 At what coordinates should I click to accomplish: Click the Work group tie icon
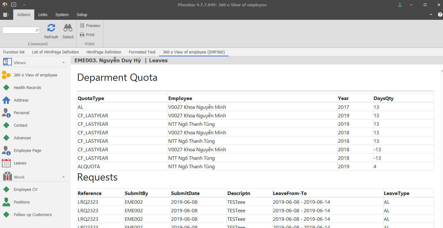pyautogui.click(x=8, y=176)
